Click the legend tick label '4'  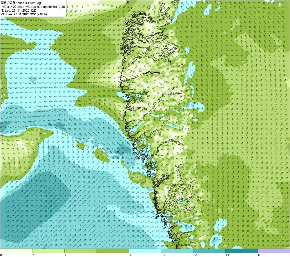pos(65,255)
